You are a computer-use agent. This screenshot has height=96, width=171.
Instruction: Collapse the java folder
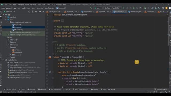point(6,19)
